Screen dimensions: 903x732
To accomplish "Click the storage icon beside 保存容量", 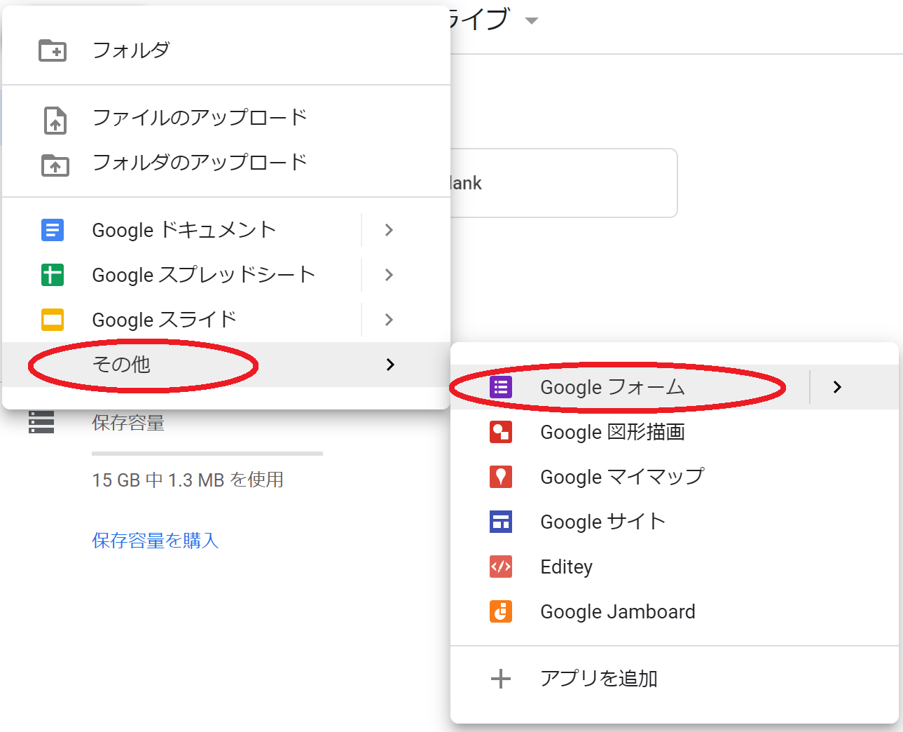I will point(41,422).
